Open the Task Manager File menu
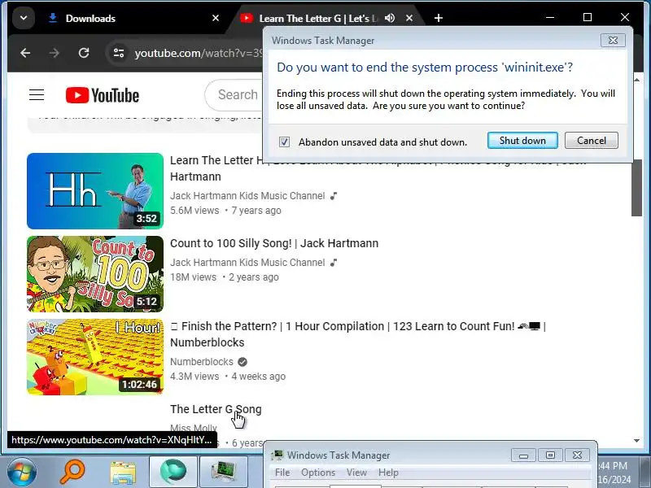This screenshot has height=488, width=651. 282,473
